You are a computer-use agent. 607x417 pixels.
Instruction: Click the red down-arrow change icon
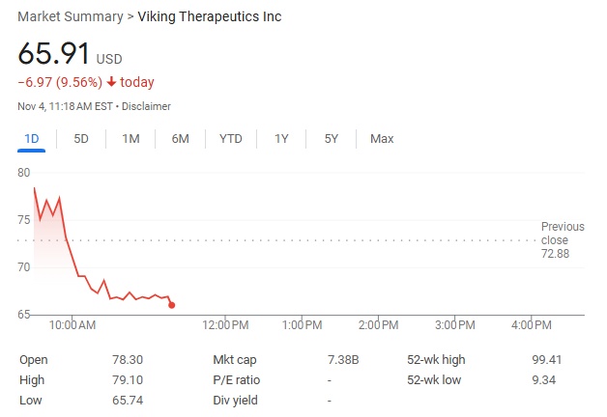[111, 82]
